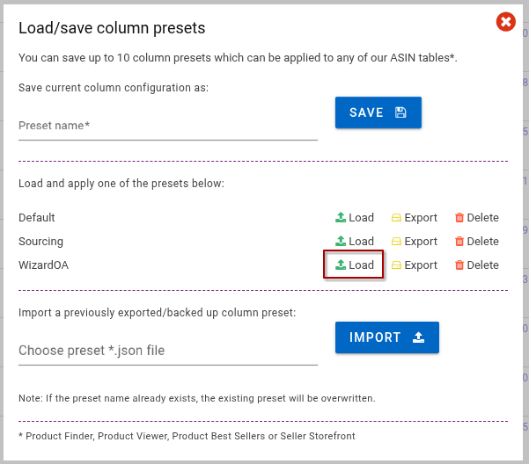Close the column presets dialog
529x464 pixels.
coord(505,22)
